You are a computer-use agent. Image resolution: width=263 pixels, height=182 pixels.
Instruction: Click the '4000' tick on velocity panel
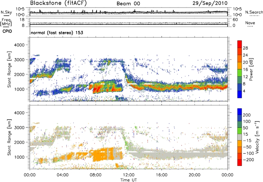[19, 113]
